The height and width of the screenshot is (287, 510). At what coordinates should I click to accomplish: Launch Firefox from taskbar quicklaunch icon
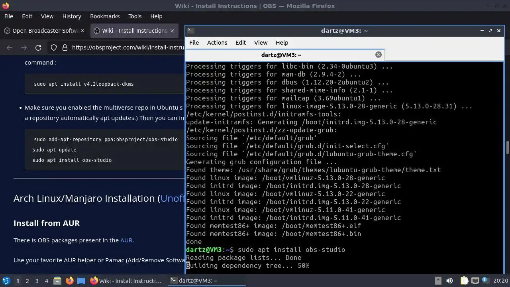(69, 281)
